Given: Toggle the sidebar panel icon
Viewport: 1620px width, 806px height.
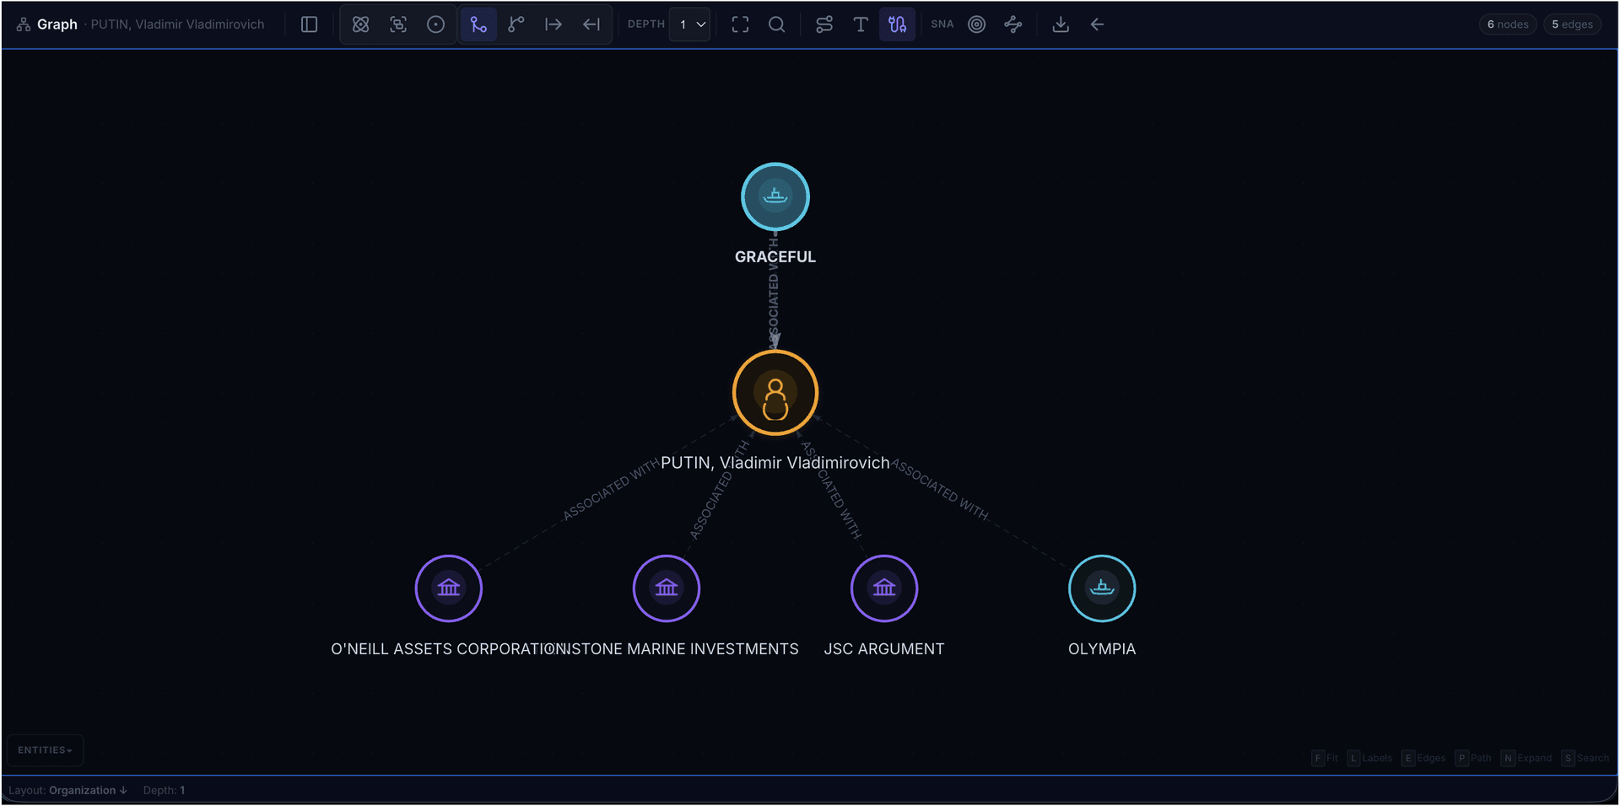Looking at the screenshot, I should point(309,24).
